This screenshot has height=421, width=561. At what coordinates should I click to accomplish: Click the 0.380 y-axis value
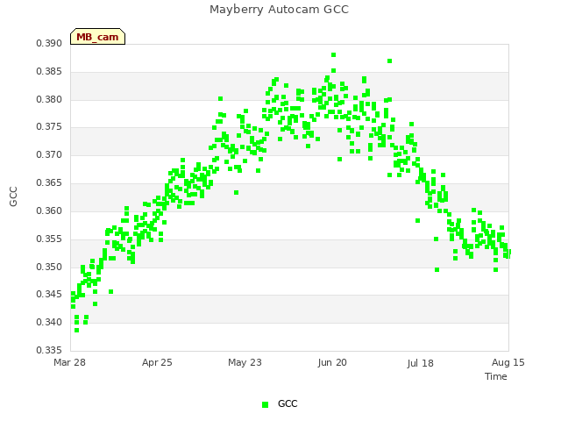pyautogui.click(x=49, y=99)
